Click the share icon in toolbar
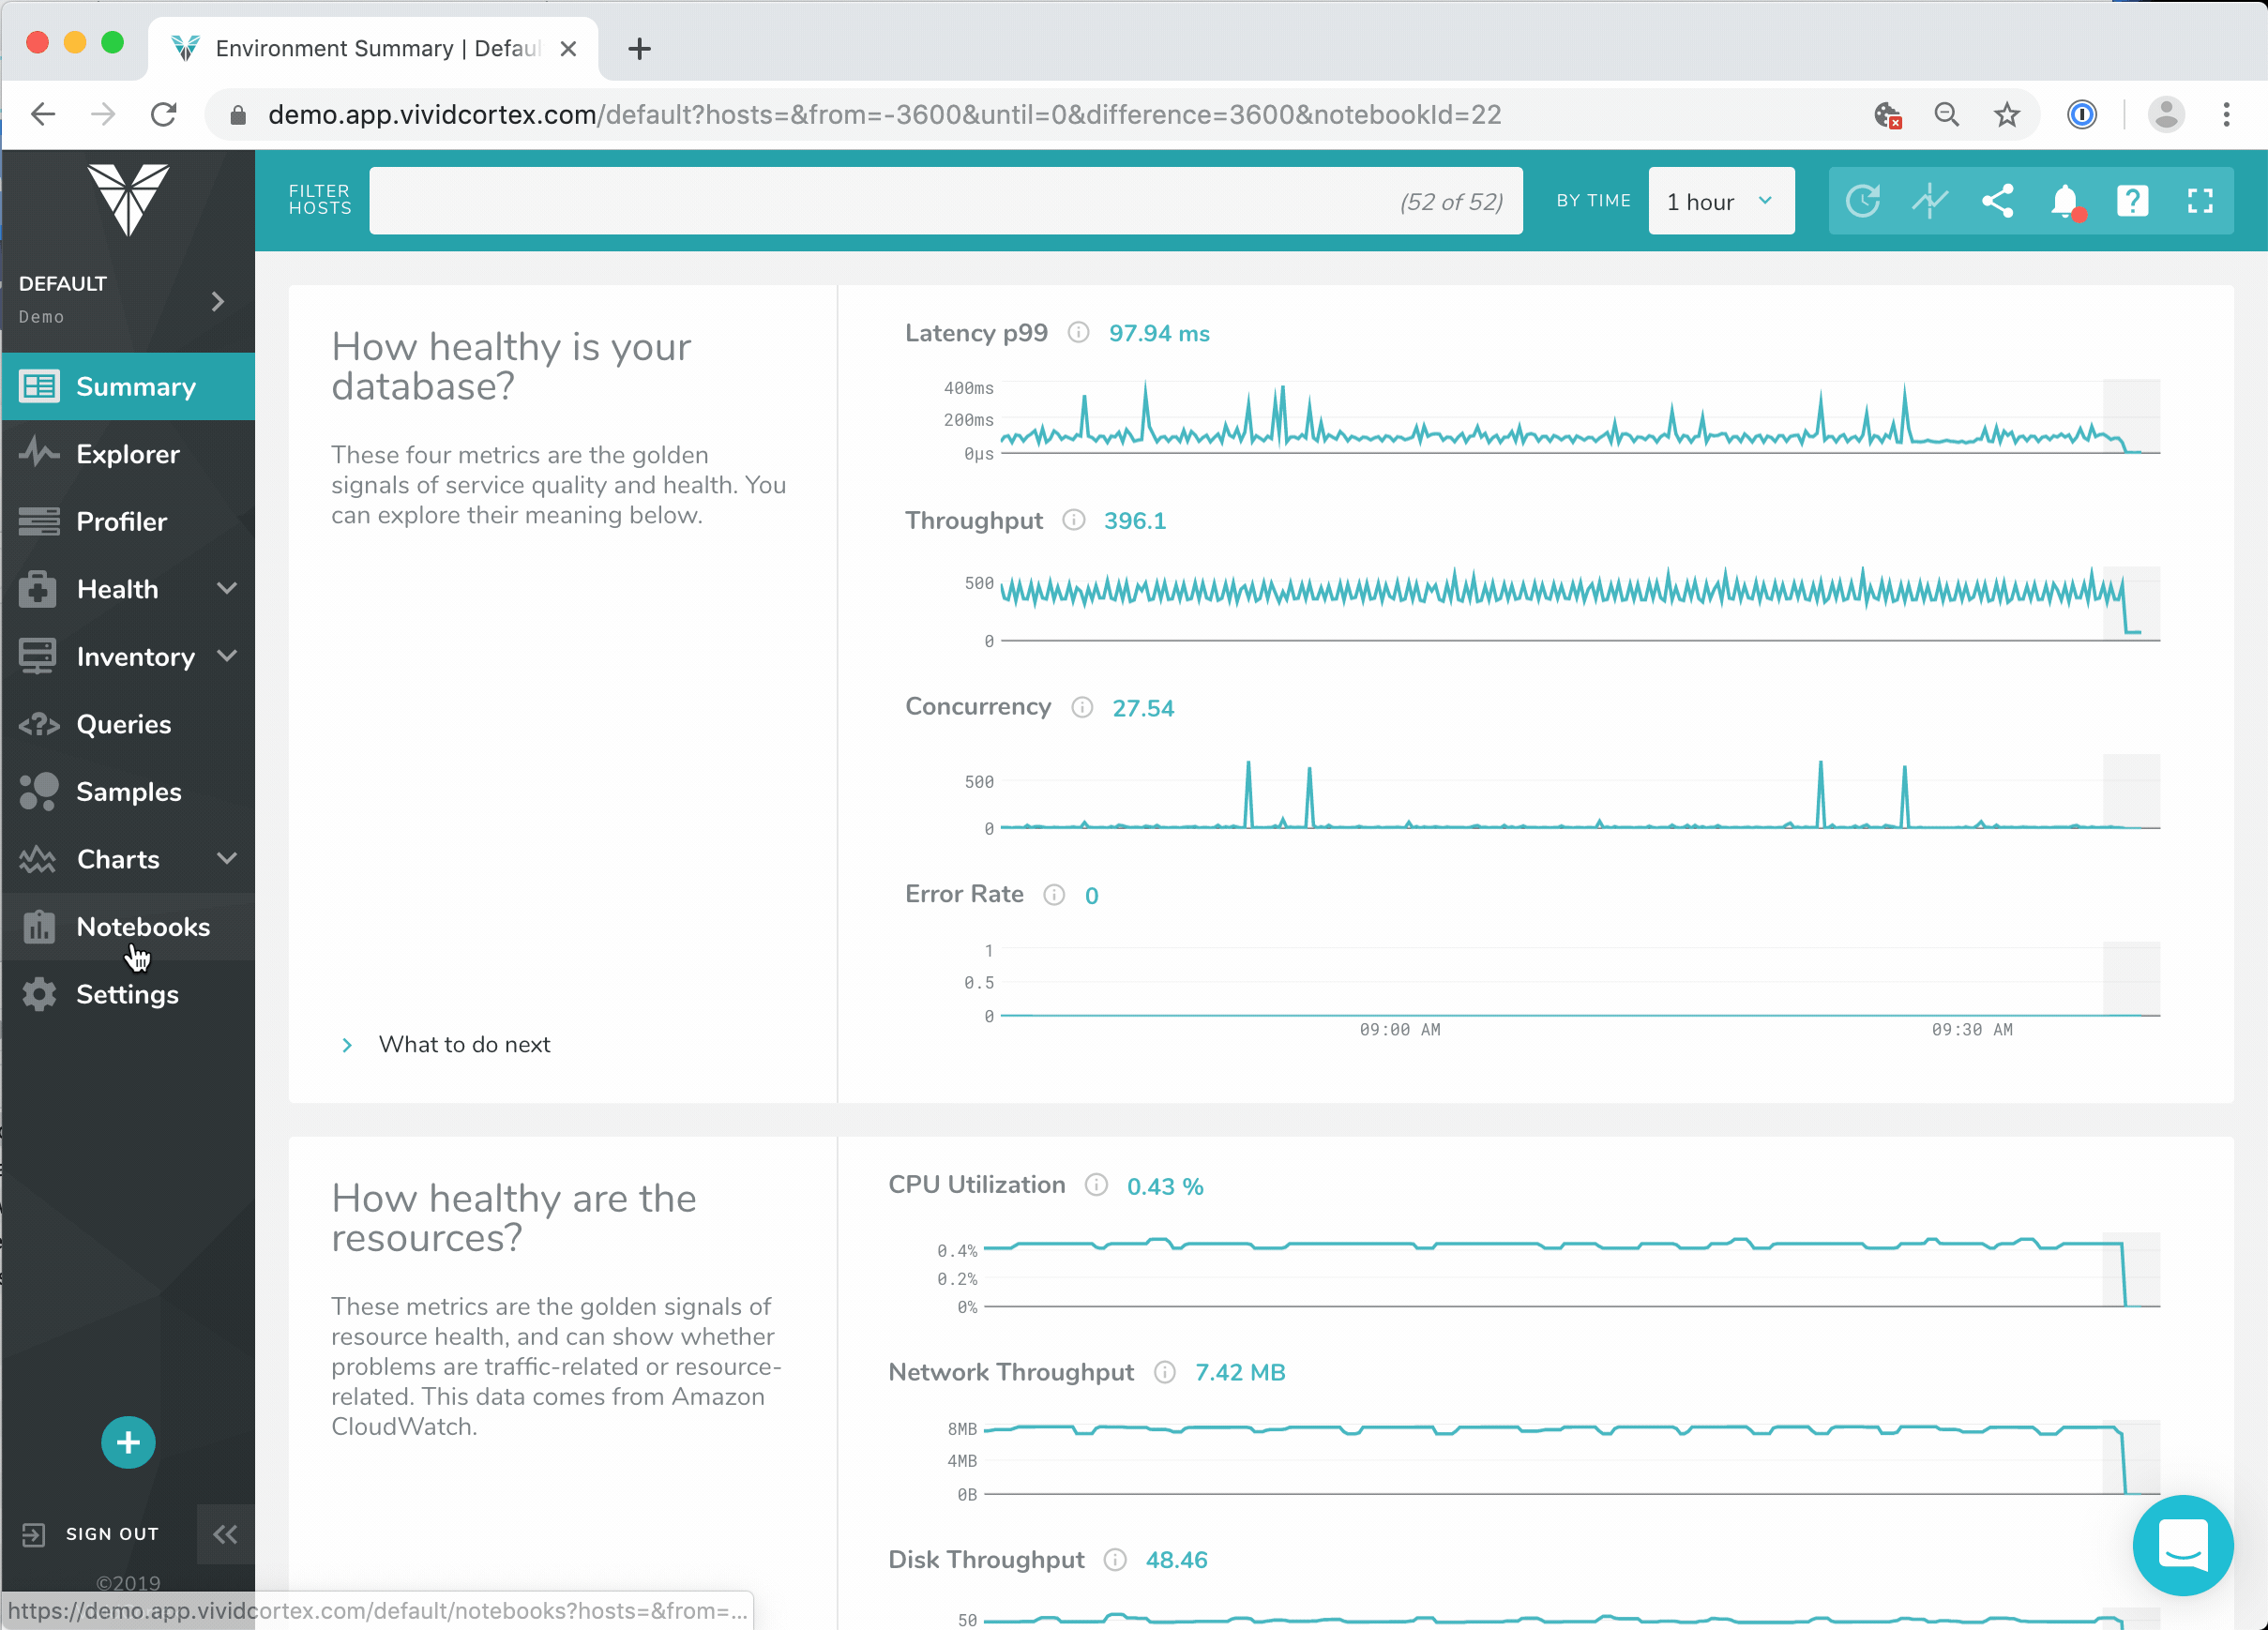Viewport: 2268px width, 1630px height. [x=1998, y=201]
